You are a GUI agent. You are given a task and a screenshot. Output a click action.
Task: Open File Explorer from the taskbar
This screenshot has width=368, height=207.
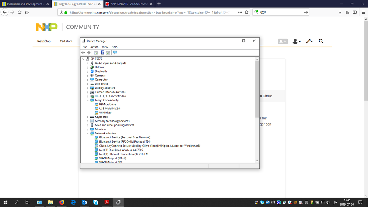pos(50,202)
